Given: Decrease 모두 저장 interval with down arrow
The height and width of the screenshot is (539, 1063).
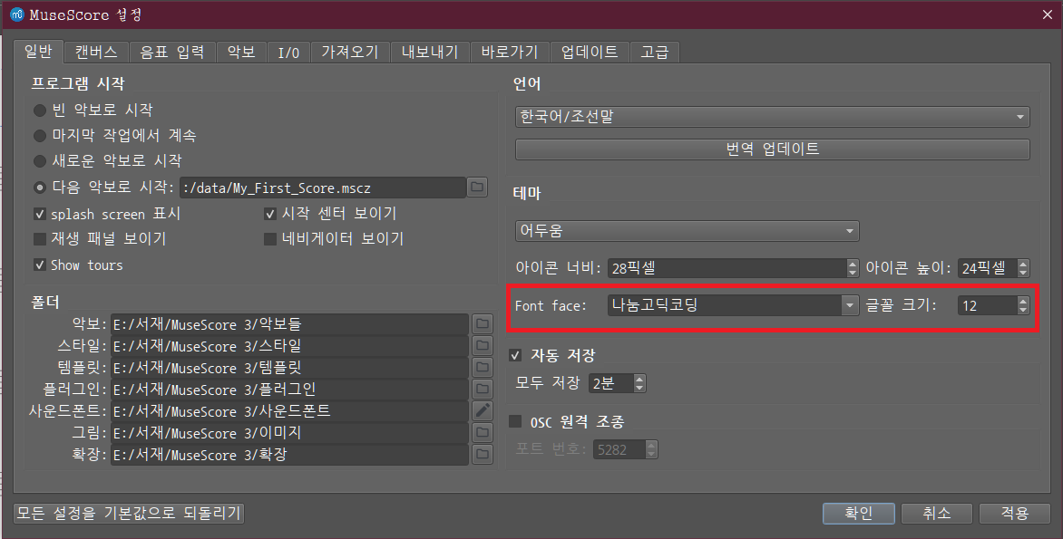Looking at the screenshot, I should tap(639, 388).
